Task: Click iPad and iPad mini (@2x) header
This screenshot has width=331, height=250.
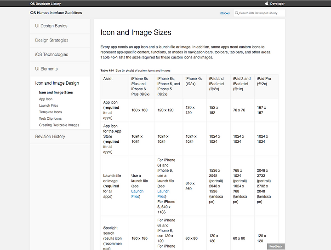Action: click(218, 86)
